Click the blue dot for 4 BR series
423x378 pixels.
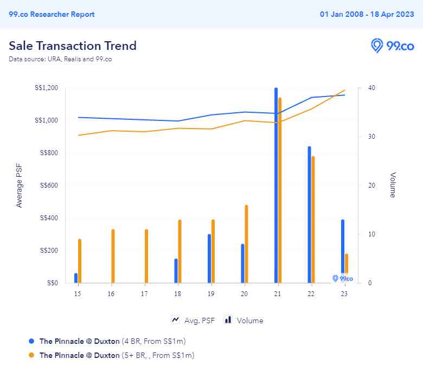tap(31, 341)
